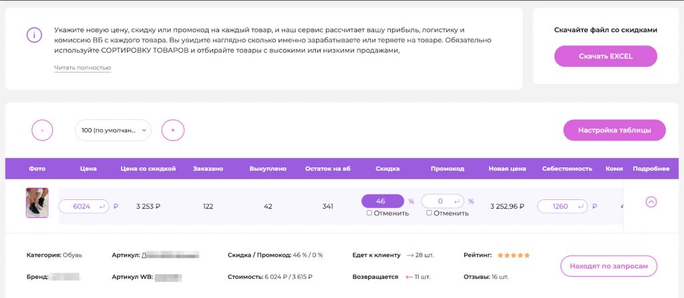Image resolution: width=684 pixels, height=298 pixels.
Task: Click Отзывы: 16 шт. text
Action: 486,277
